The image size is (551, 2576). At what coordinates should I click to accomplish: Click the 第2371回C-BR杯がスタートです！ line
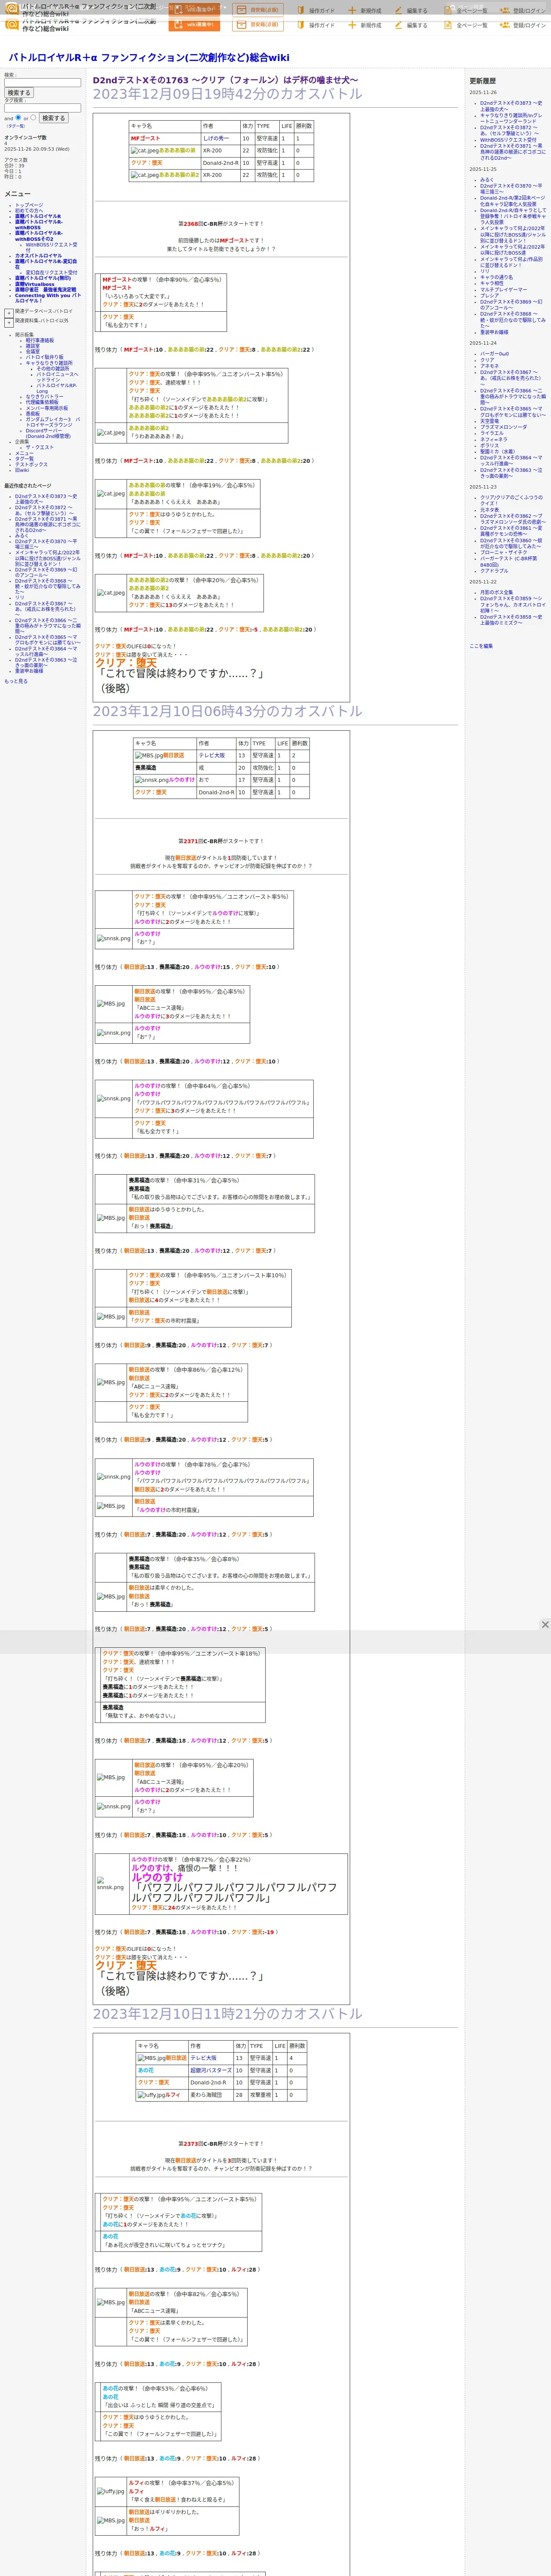pos(221,841)
